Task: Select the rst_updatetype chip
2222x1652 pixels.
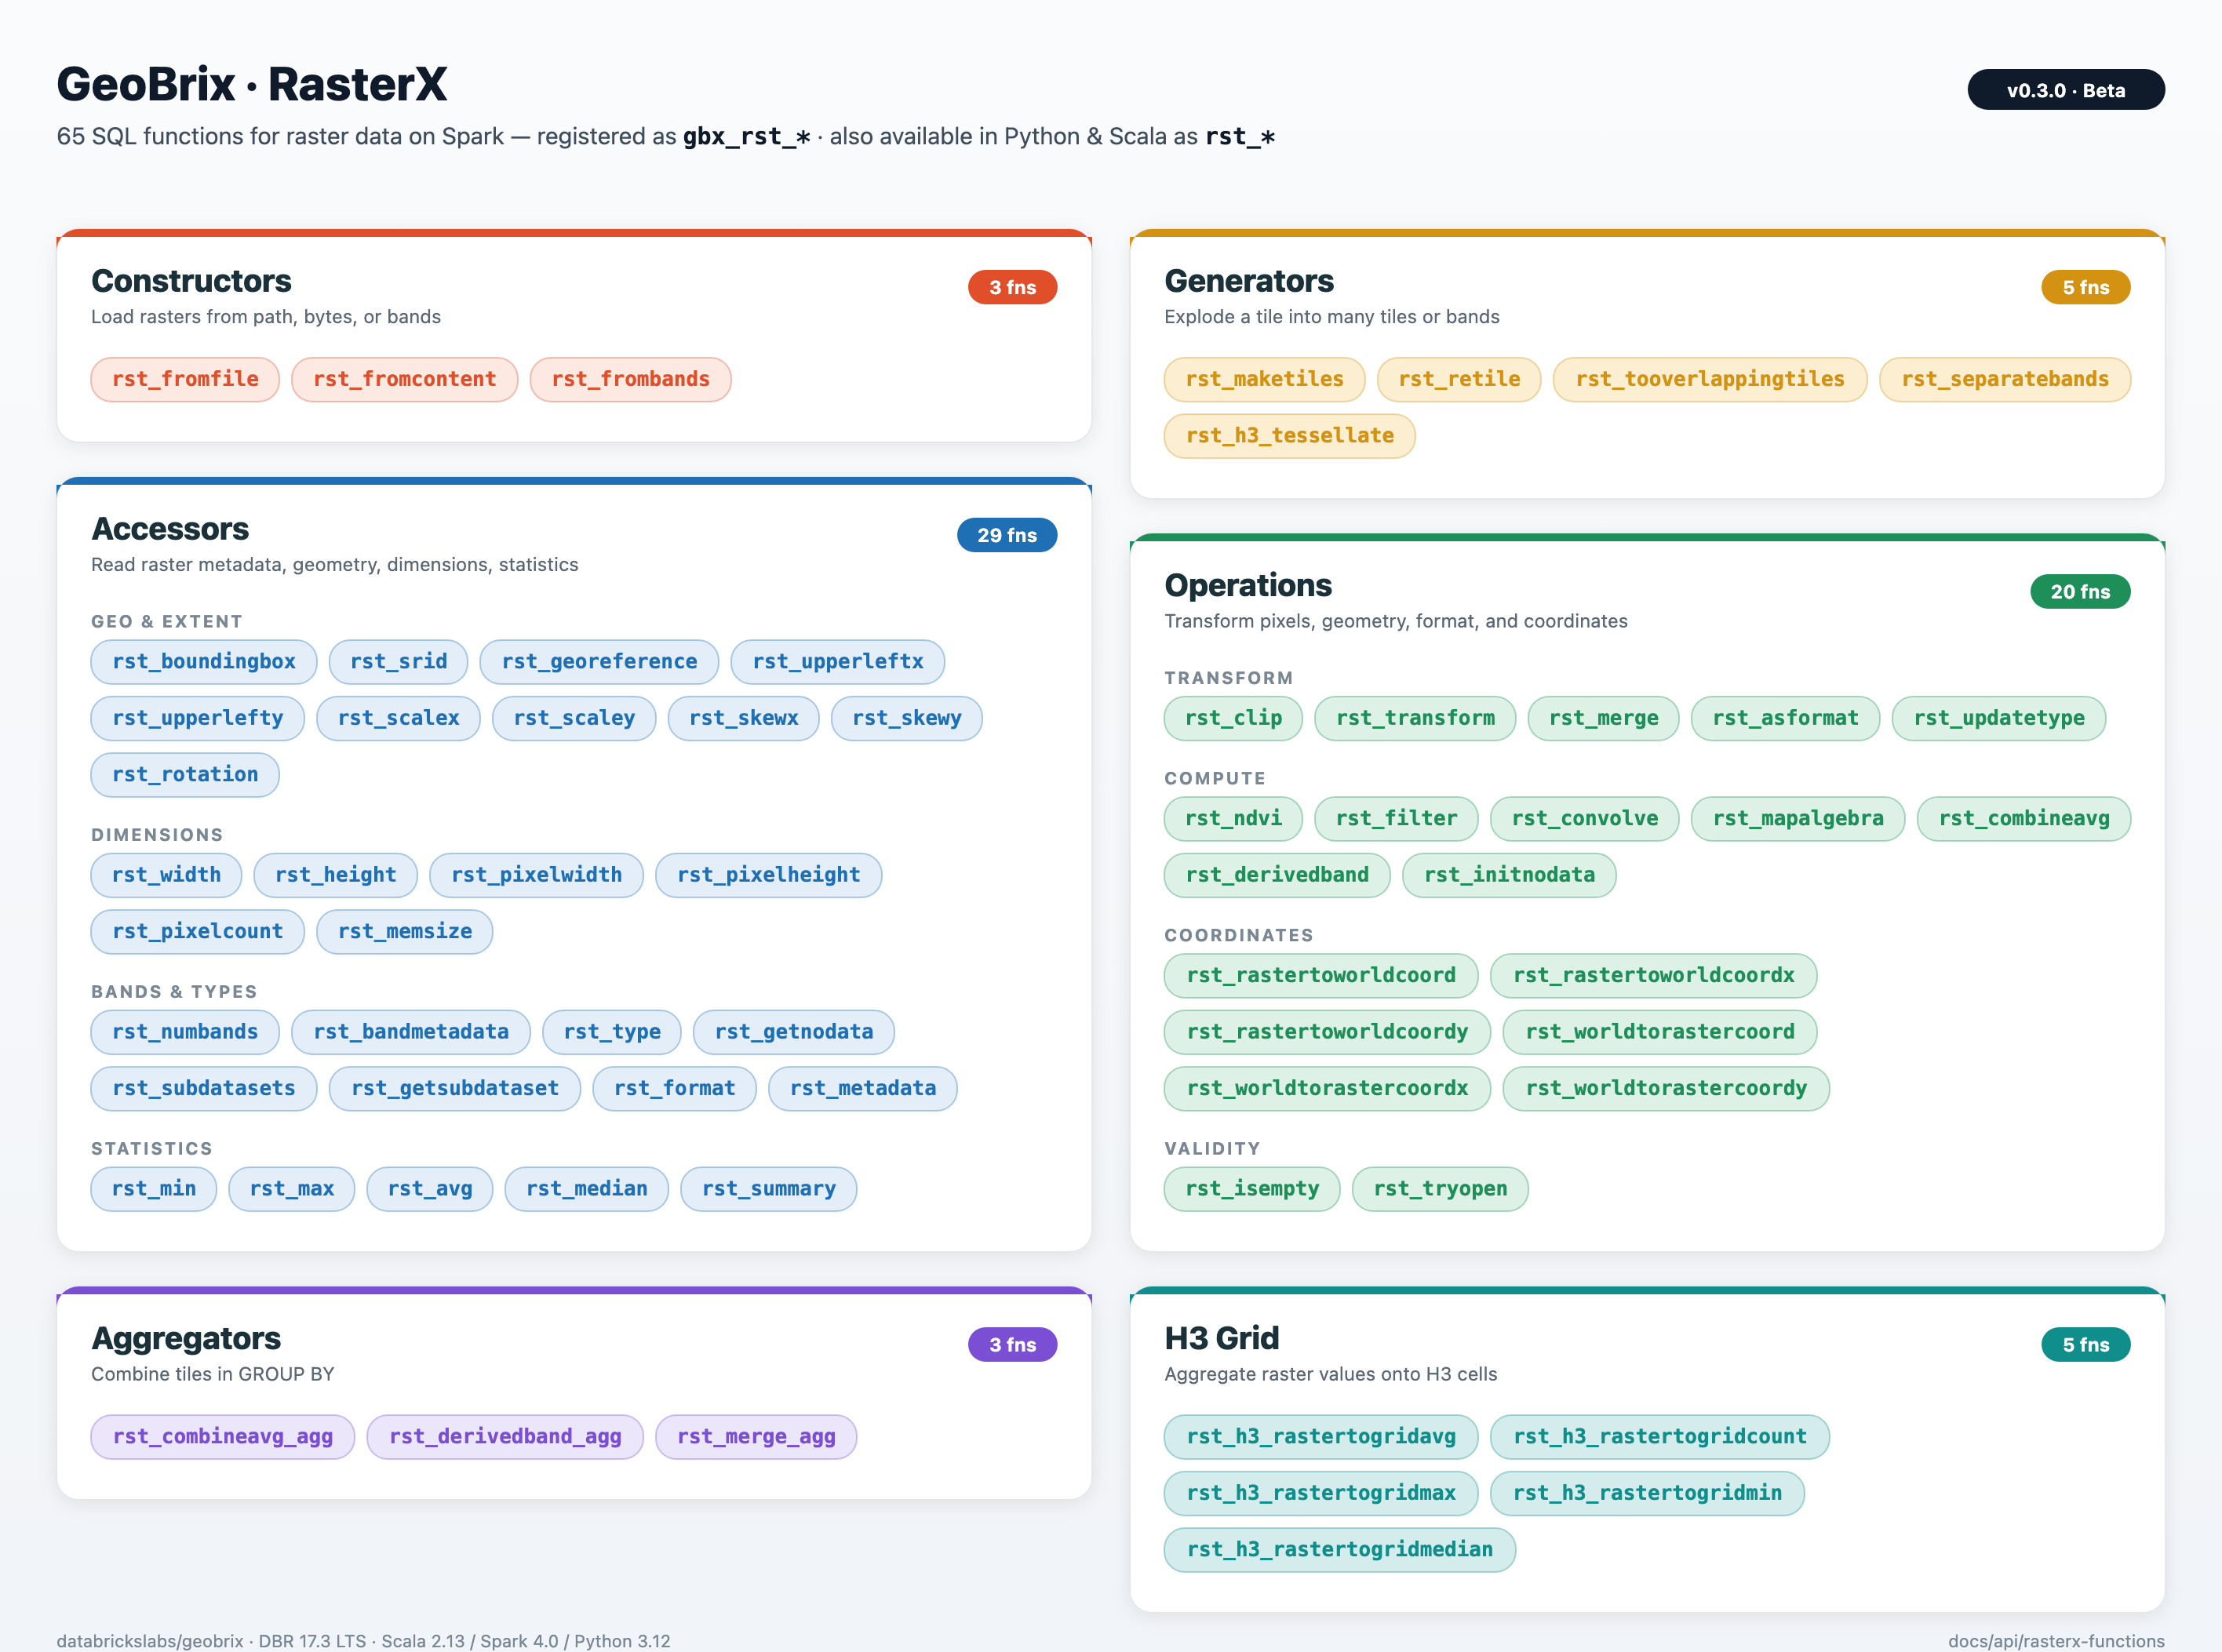Action: pos(1999,718)
